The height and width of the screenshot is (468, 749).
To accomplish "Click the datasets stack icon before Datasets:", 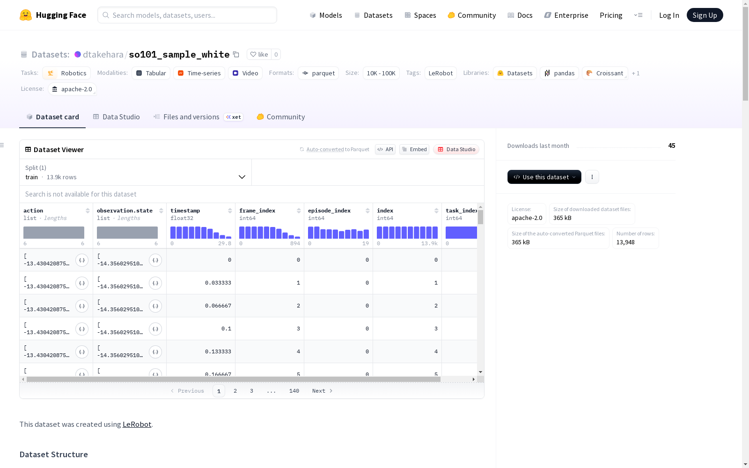I will 24,55.
